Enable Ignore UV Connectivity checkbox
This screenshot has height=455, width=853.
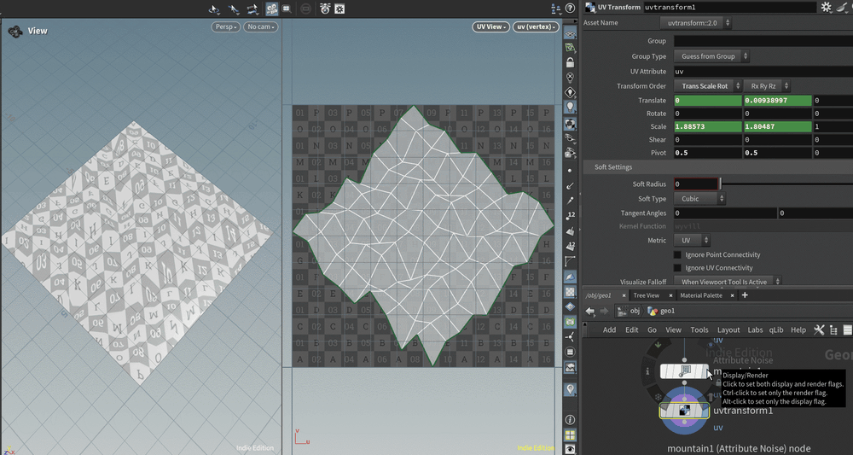(678, 268)
